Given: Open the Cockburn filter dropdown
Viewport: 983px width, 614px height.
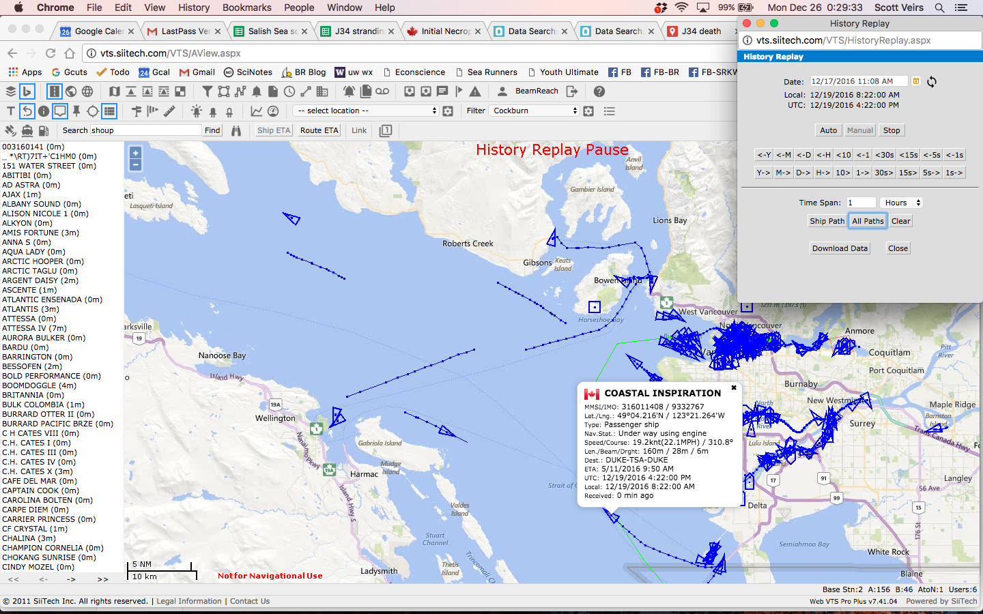Looking at the screenshot, I should click(x=535, y=111).
